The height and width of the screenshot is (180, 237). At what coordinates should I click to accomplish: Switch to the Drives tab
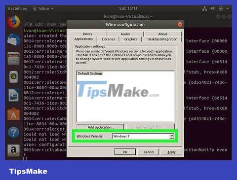tap(87, 34)
